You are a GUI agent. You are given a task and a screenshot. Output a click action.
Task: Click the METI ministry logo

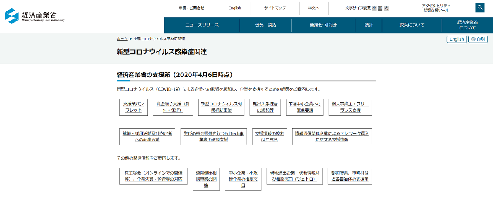click(x=34, y=16)
